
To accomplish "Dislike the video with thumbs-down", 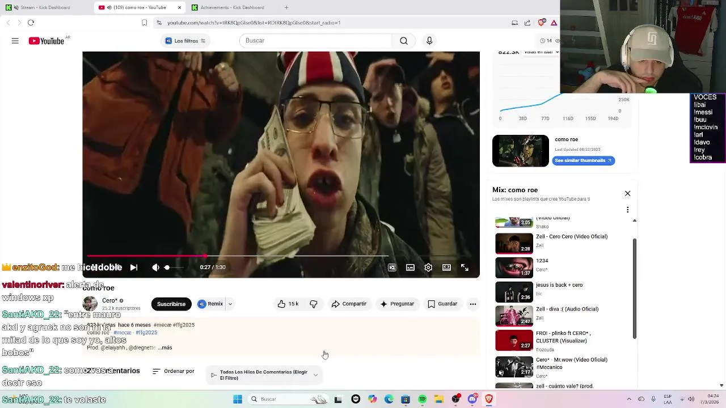I will pyautogui.click(x=314, y=304).
